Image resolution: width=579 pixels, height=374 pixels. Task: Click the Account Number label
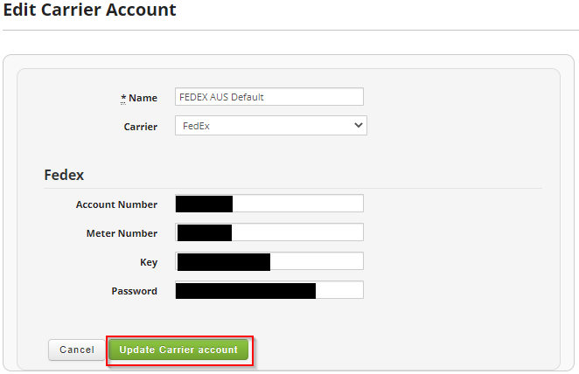point(116,204)
